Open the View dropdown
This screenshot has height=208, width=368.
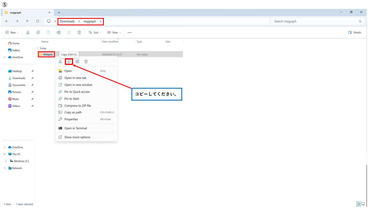point(114,32)
